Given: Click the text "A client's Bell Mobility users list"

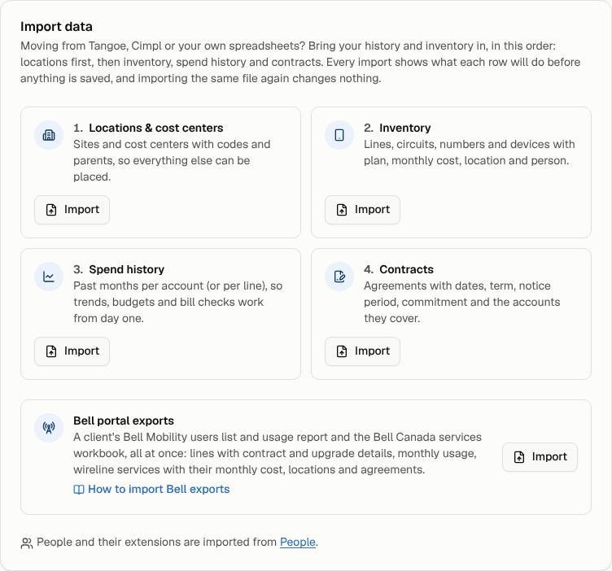Looking at the screenshot, I should click(278, 453).
